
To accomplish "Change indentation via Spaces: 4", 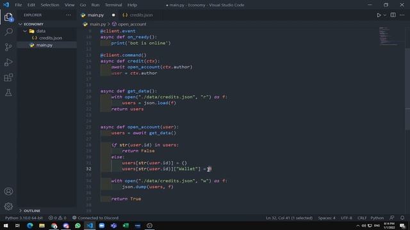I will (x=327, y=218).
